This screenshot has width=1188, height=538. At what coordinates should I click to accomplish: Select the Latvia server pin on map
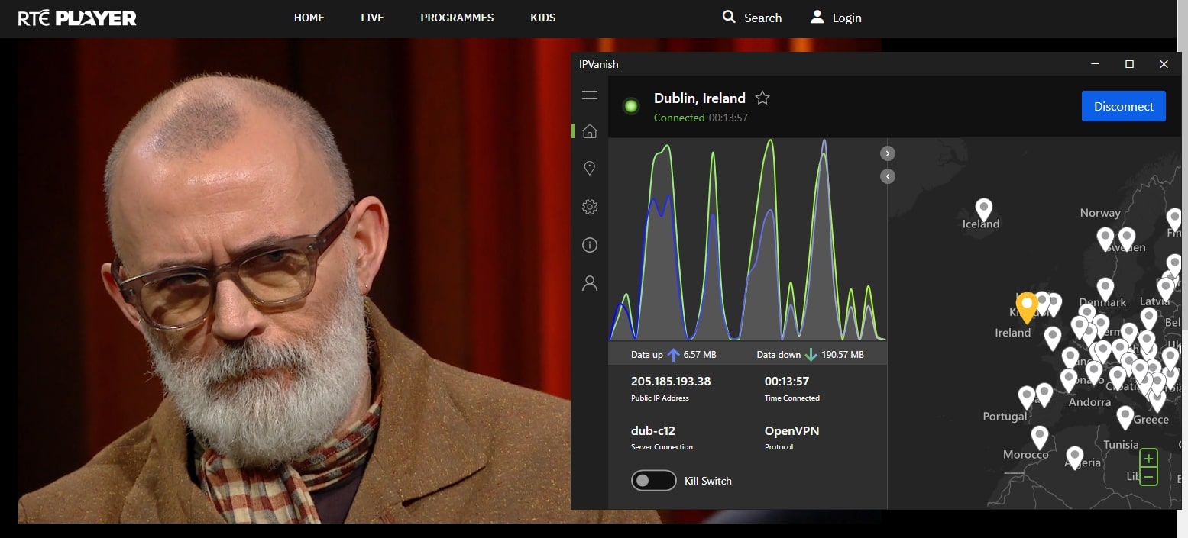[x=1165, y=288]
